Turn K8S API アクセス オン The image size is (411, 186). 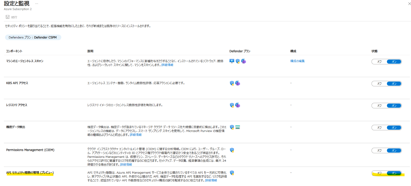[x=394, y=84]
